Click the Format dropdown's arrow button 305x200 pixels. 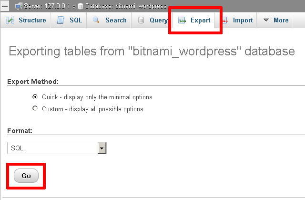pyautogui.click(x=102, y=148)
